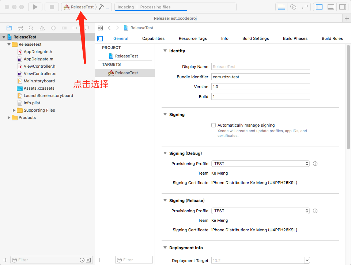Switch to the Build Settings tab

click(x=256, y=38)
